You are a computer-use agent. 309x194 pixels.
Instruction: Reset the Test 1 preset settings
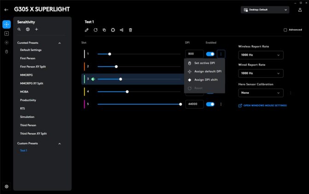(96, 30)
